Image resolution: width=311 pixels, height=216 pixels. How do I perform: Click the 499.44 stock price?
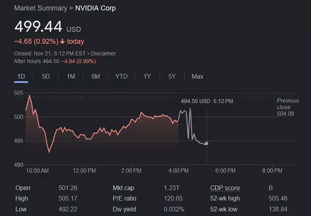tap(38, 27)
